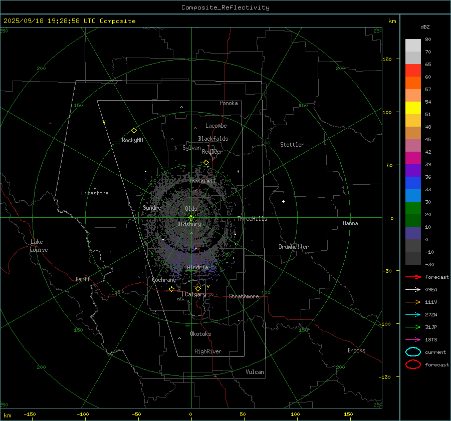Click the cyan current ellipse icon
Image resolution: width=451 pixels, height=421 pixels.
[413, 352]
